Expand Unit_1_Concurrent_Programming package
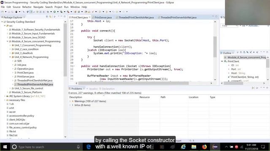270x151 pixels. 10,45
